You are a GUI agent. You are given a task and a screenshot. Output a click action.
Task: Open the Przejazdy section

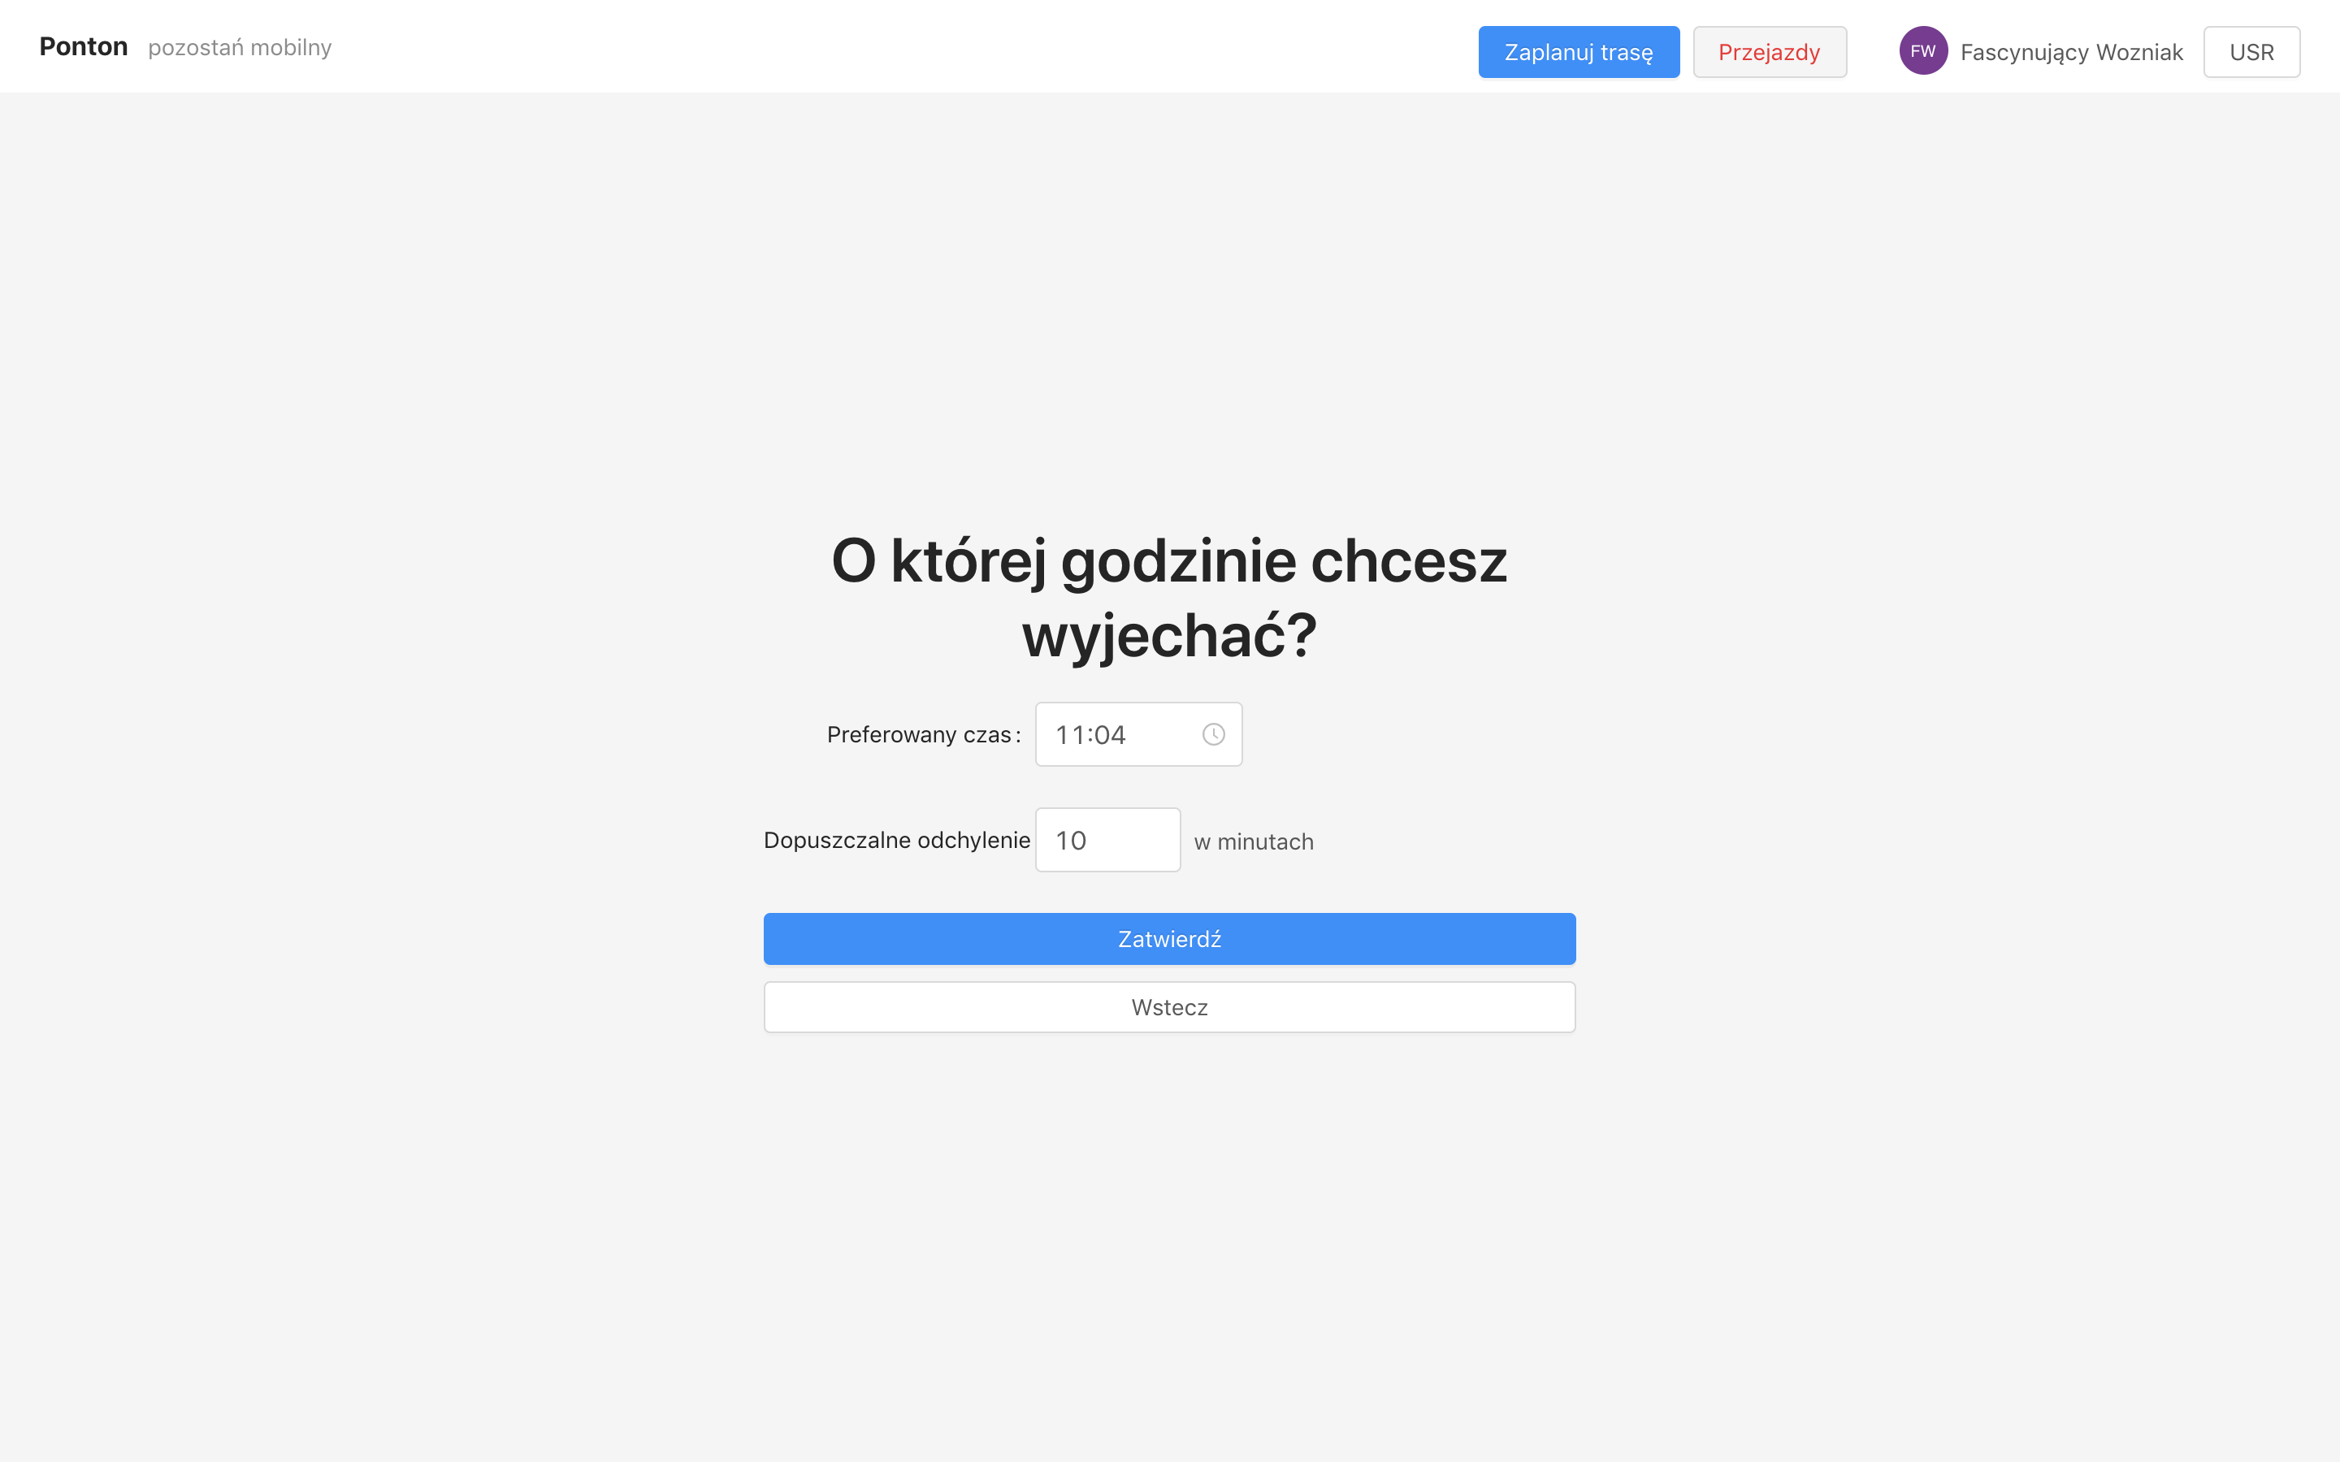tap(1769, 52)
